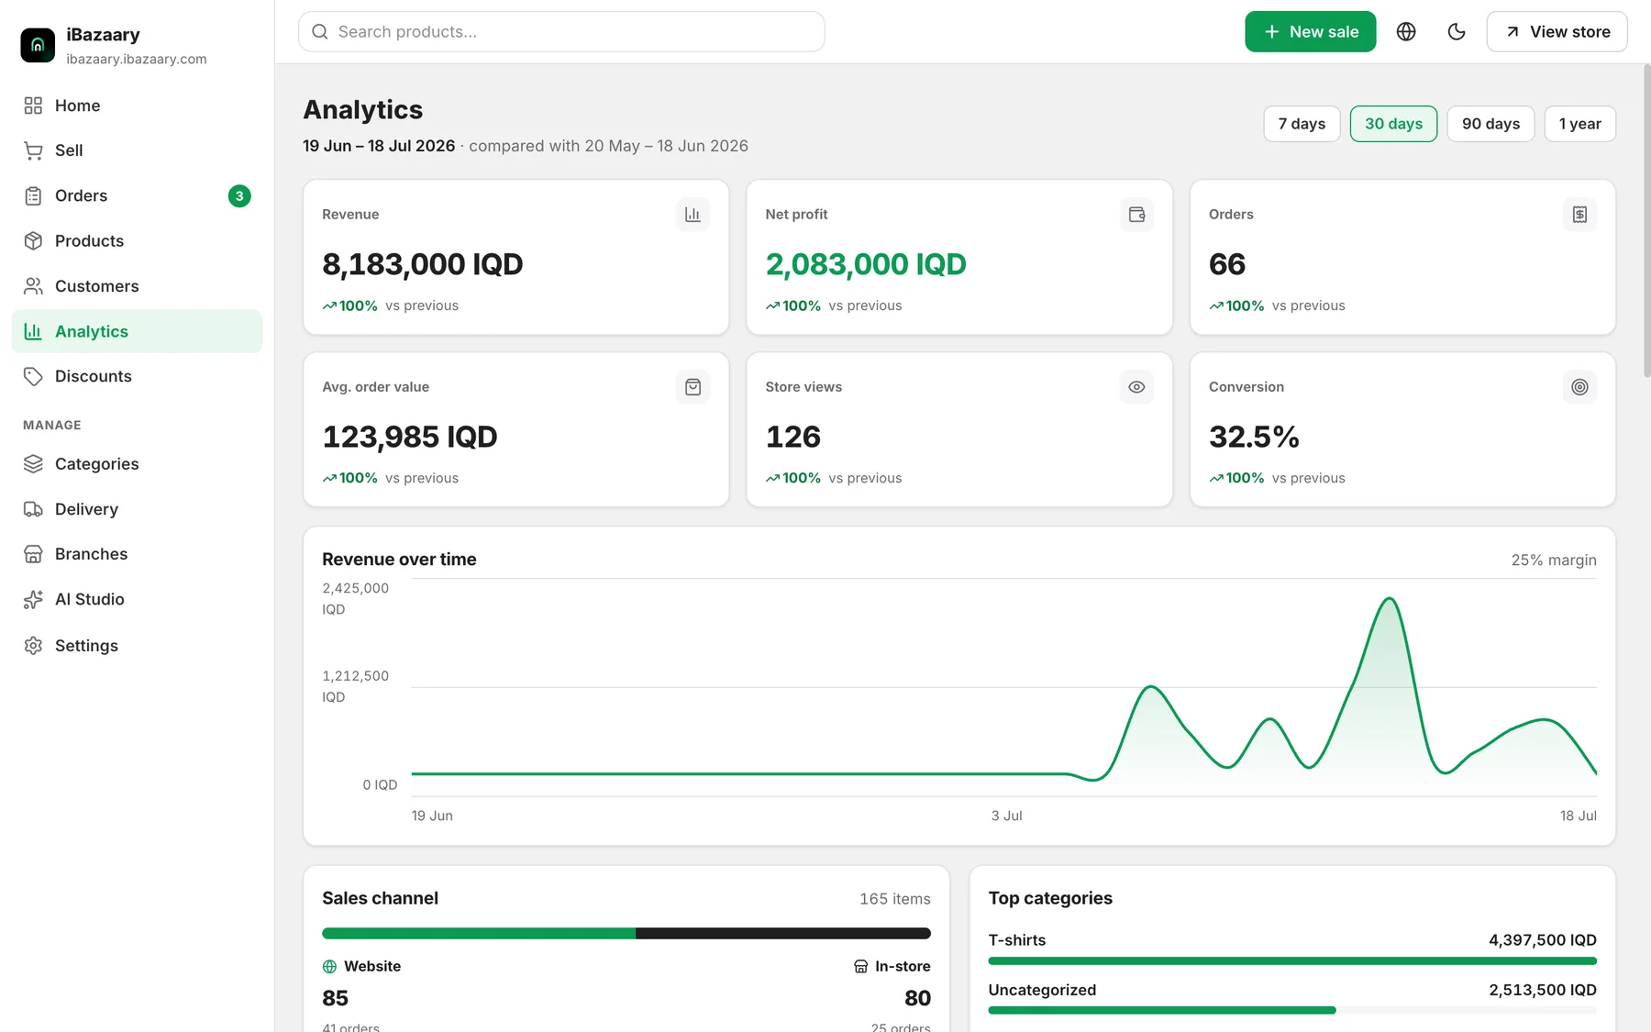Screen dimensions: 1651x1032
Task: Click the 66 orders value
Action: point(1227,264)
